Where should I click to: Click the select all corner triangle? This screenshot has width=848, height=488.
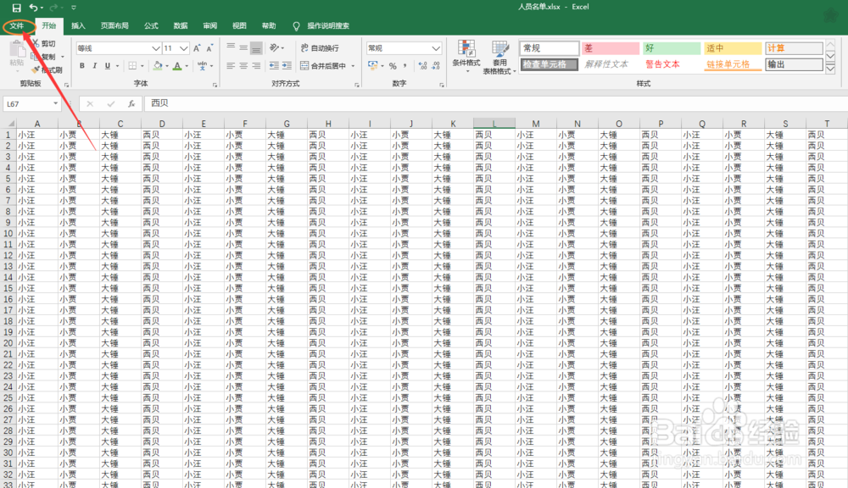11,124
